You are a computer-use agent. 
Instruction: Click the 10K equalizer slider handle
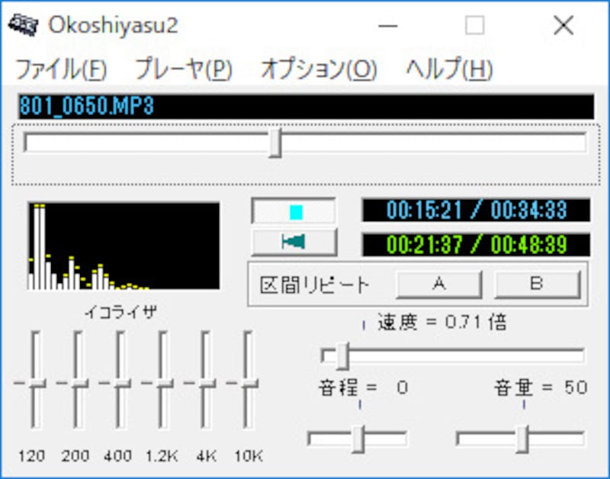click(247, 381)
